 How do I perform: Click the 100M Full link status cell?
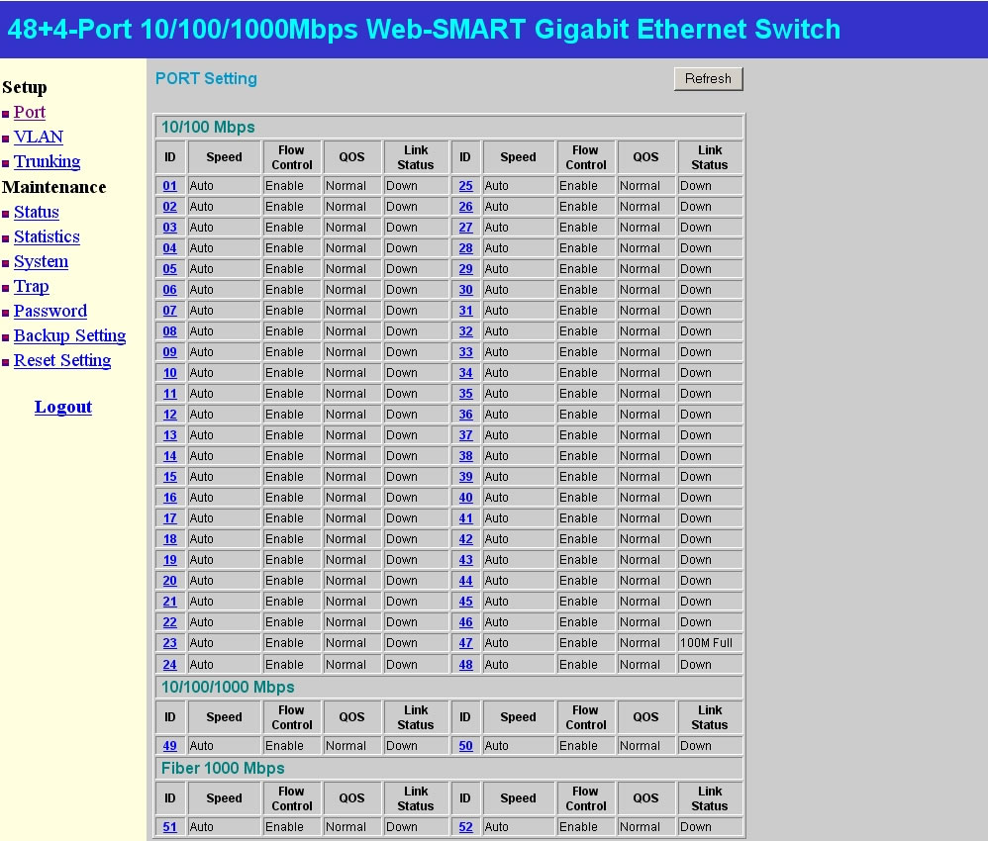tap(710, 643)
